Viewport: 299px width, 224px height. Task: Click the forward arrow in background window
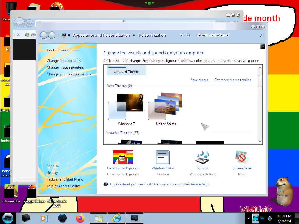point(29,23)
